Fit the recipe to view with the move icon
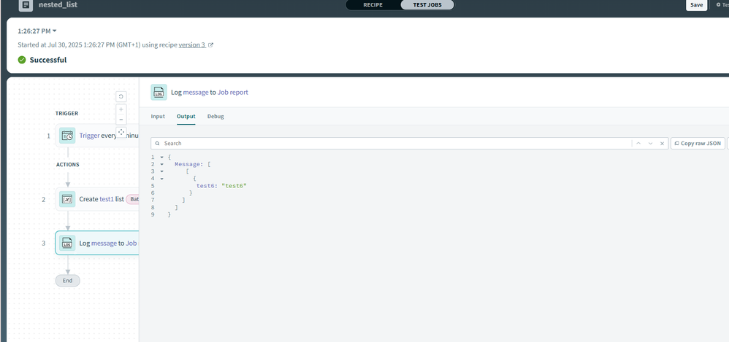 pyautogui.click(x=121, y=132)
